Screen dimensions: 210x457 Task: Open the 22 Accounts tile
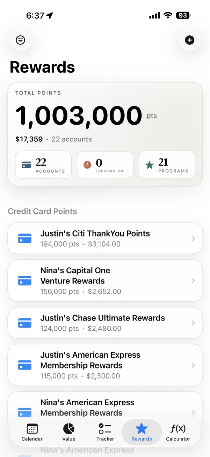point(43,164)
